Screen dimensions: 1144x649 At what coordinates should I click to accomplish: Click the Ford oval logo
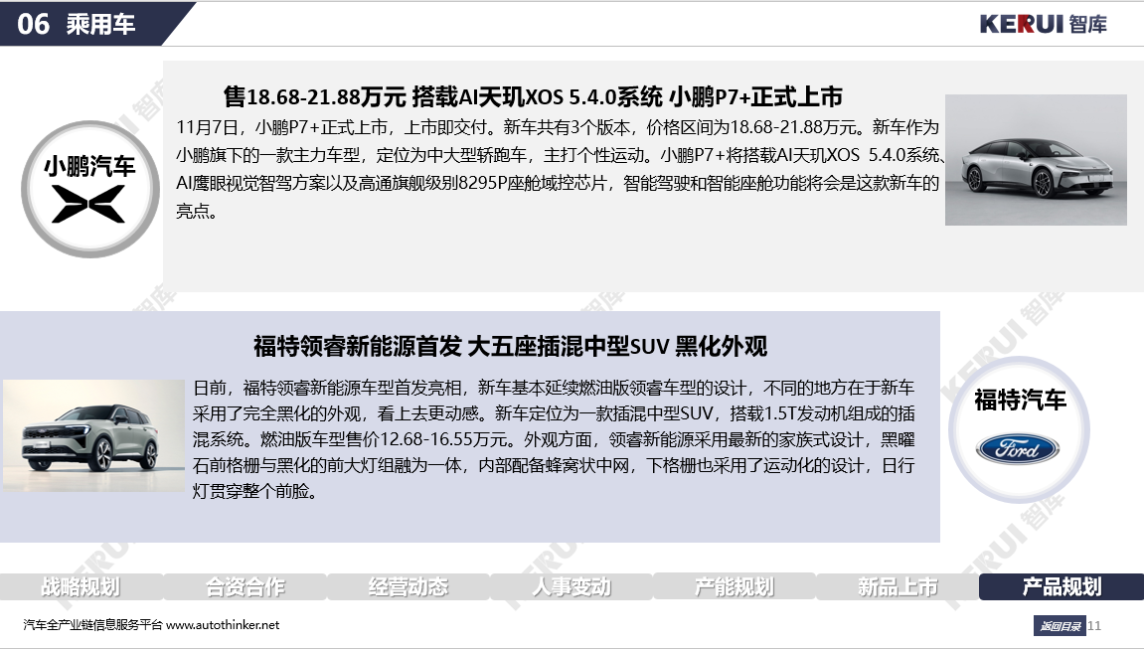pyautogui.click(x=1018, y=448)
